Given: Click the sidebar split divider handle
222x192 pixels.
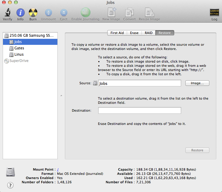Looking at the screenshot, I should click(x=61, y=96).
